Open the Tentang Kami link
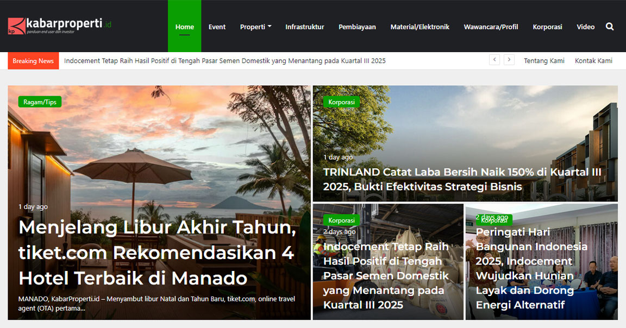Image resolution: width=626 pixels, height=328 pixels. tap(544, 61)
